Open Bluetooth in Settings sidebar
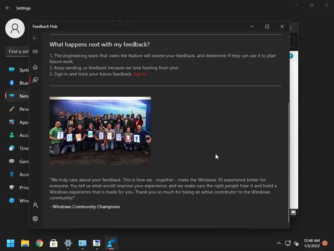334x251 pixels. click(17, 83)
